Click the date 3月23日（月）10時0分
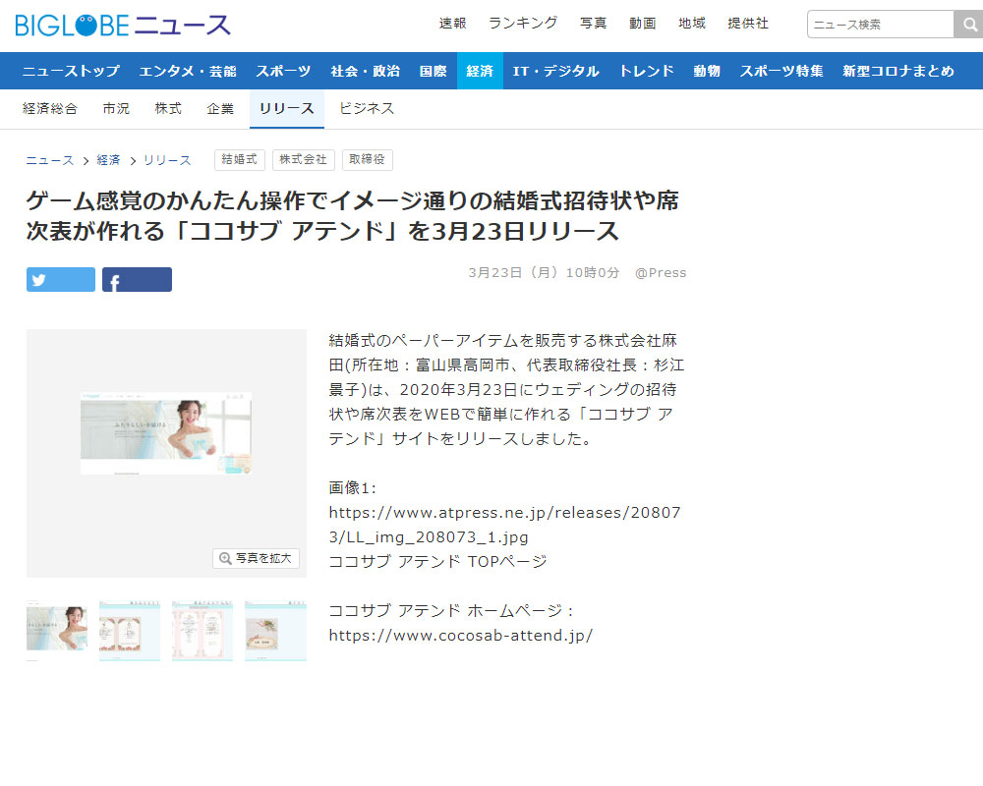The image size is (983, 786). (544, 273)
